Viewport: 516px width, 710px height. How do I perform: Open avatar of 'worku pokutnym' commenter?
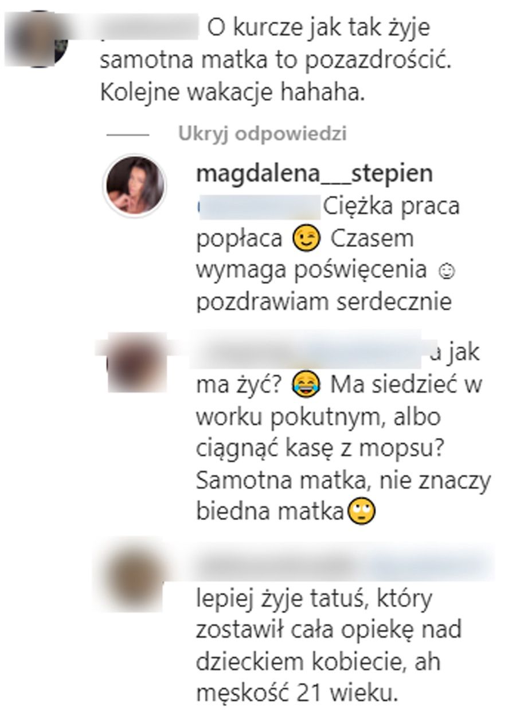click(135, 363)
